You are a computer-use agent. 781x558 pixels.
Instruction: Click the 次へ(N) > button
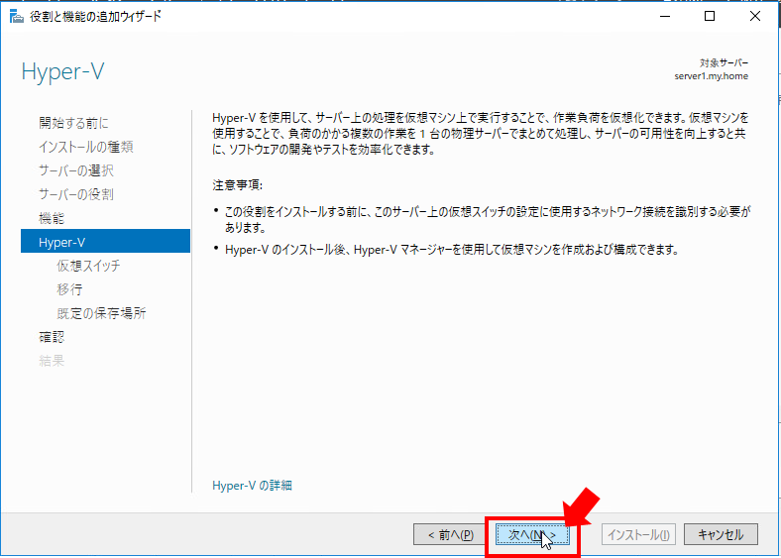[x=532, y=534]
